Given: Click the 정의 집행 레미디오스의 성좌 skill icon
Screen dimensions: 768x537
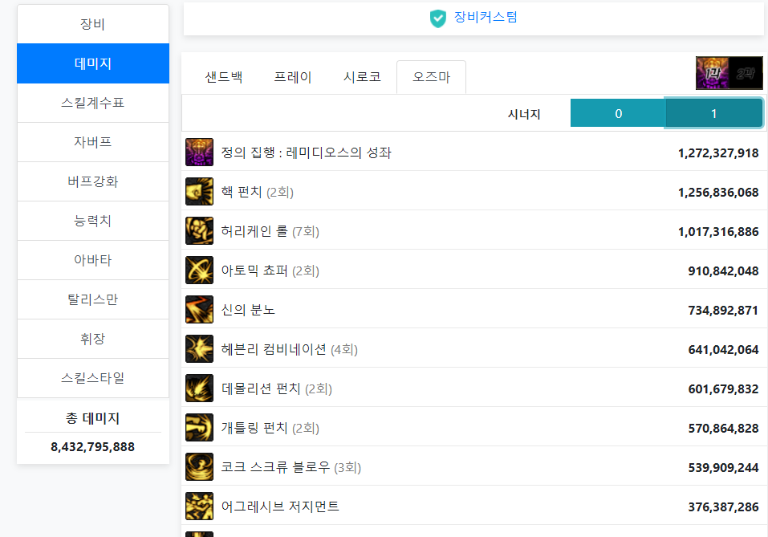Looking at the screenshot, I should [199, 153].
